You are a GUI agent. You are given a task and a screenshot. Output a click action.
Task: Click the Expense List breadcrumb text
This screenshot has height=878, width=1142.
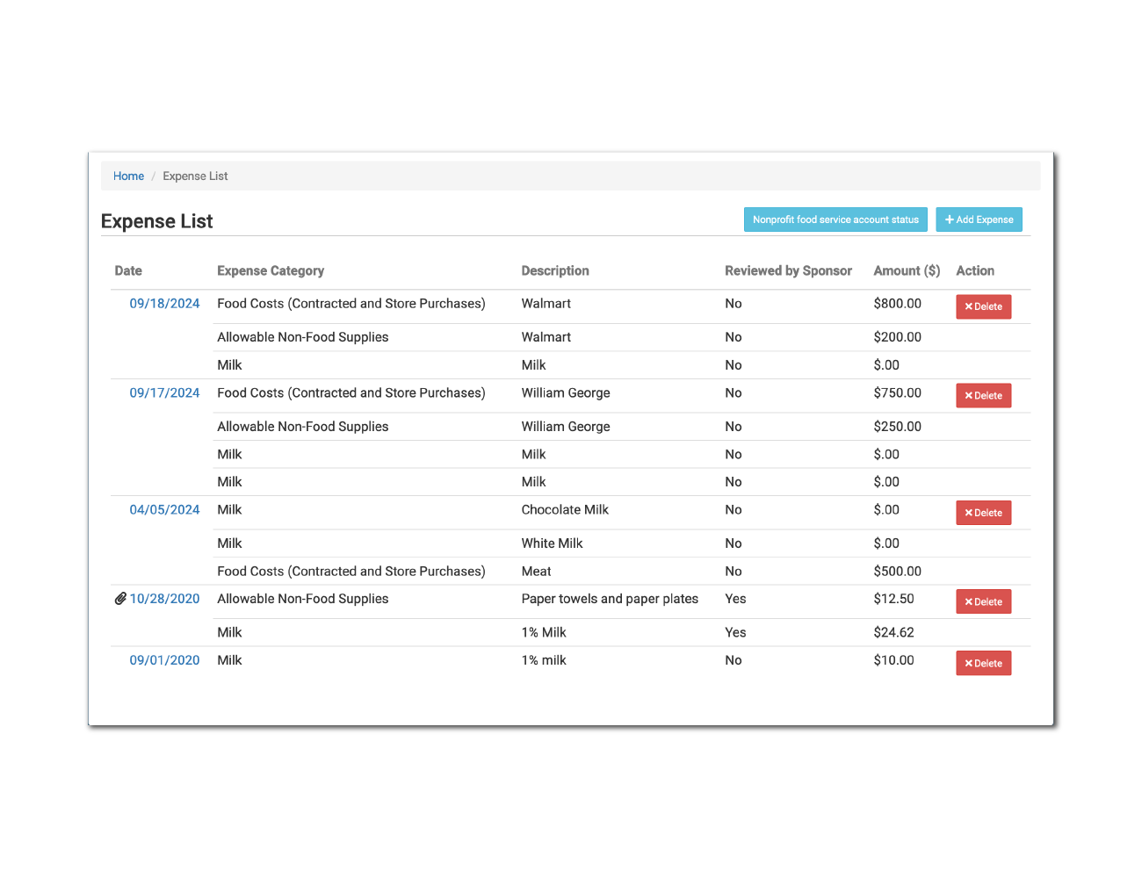(x=195, y=176)
